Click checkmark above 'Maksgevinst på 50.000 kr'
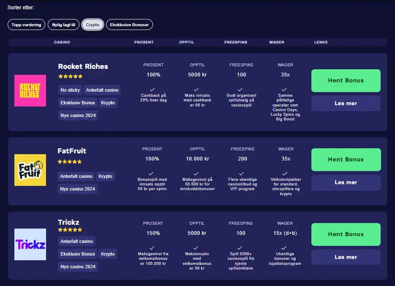Screen dimensions: 395x286 tap(196, 174)
